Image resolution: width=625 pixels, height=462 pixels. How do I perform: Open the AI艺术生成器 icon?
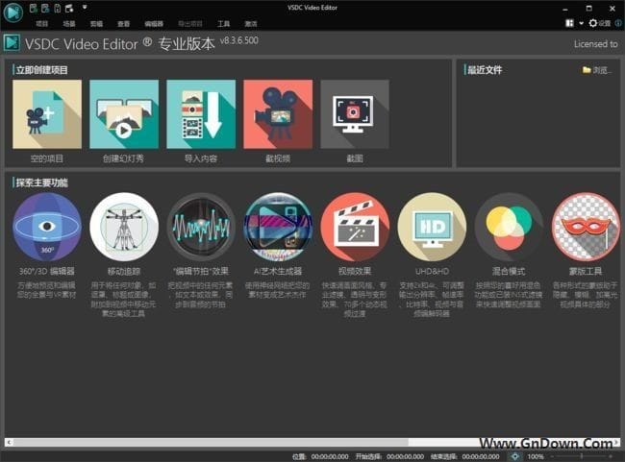coord(278,227)
